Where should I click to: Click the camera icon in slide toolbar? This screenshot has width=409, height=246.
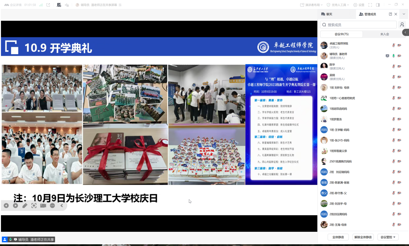[43, 206]
